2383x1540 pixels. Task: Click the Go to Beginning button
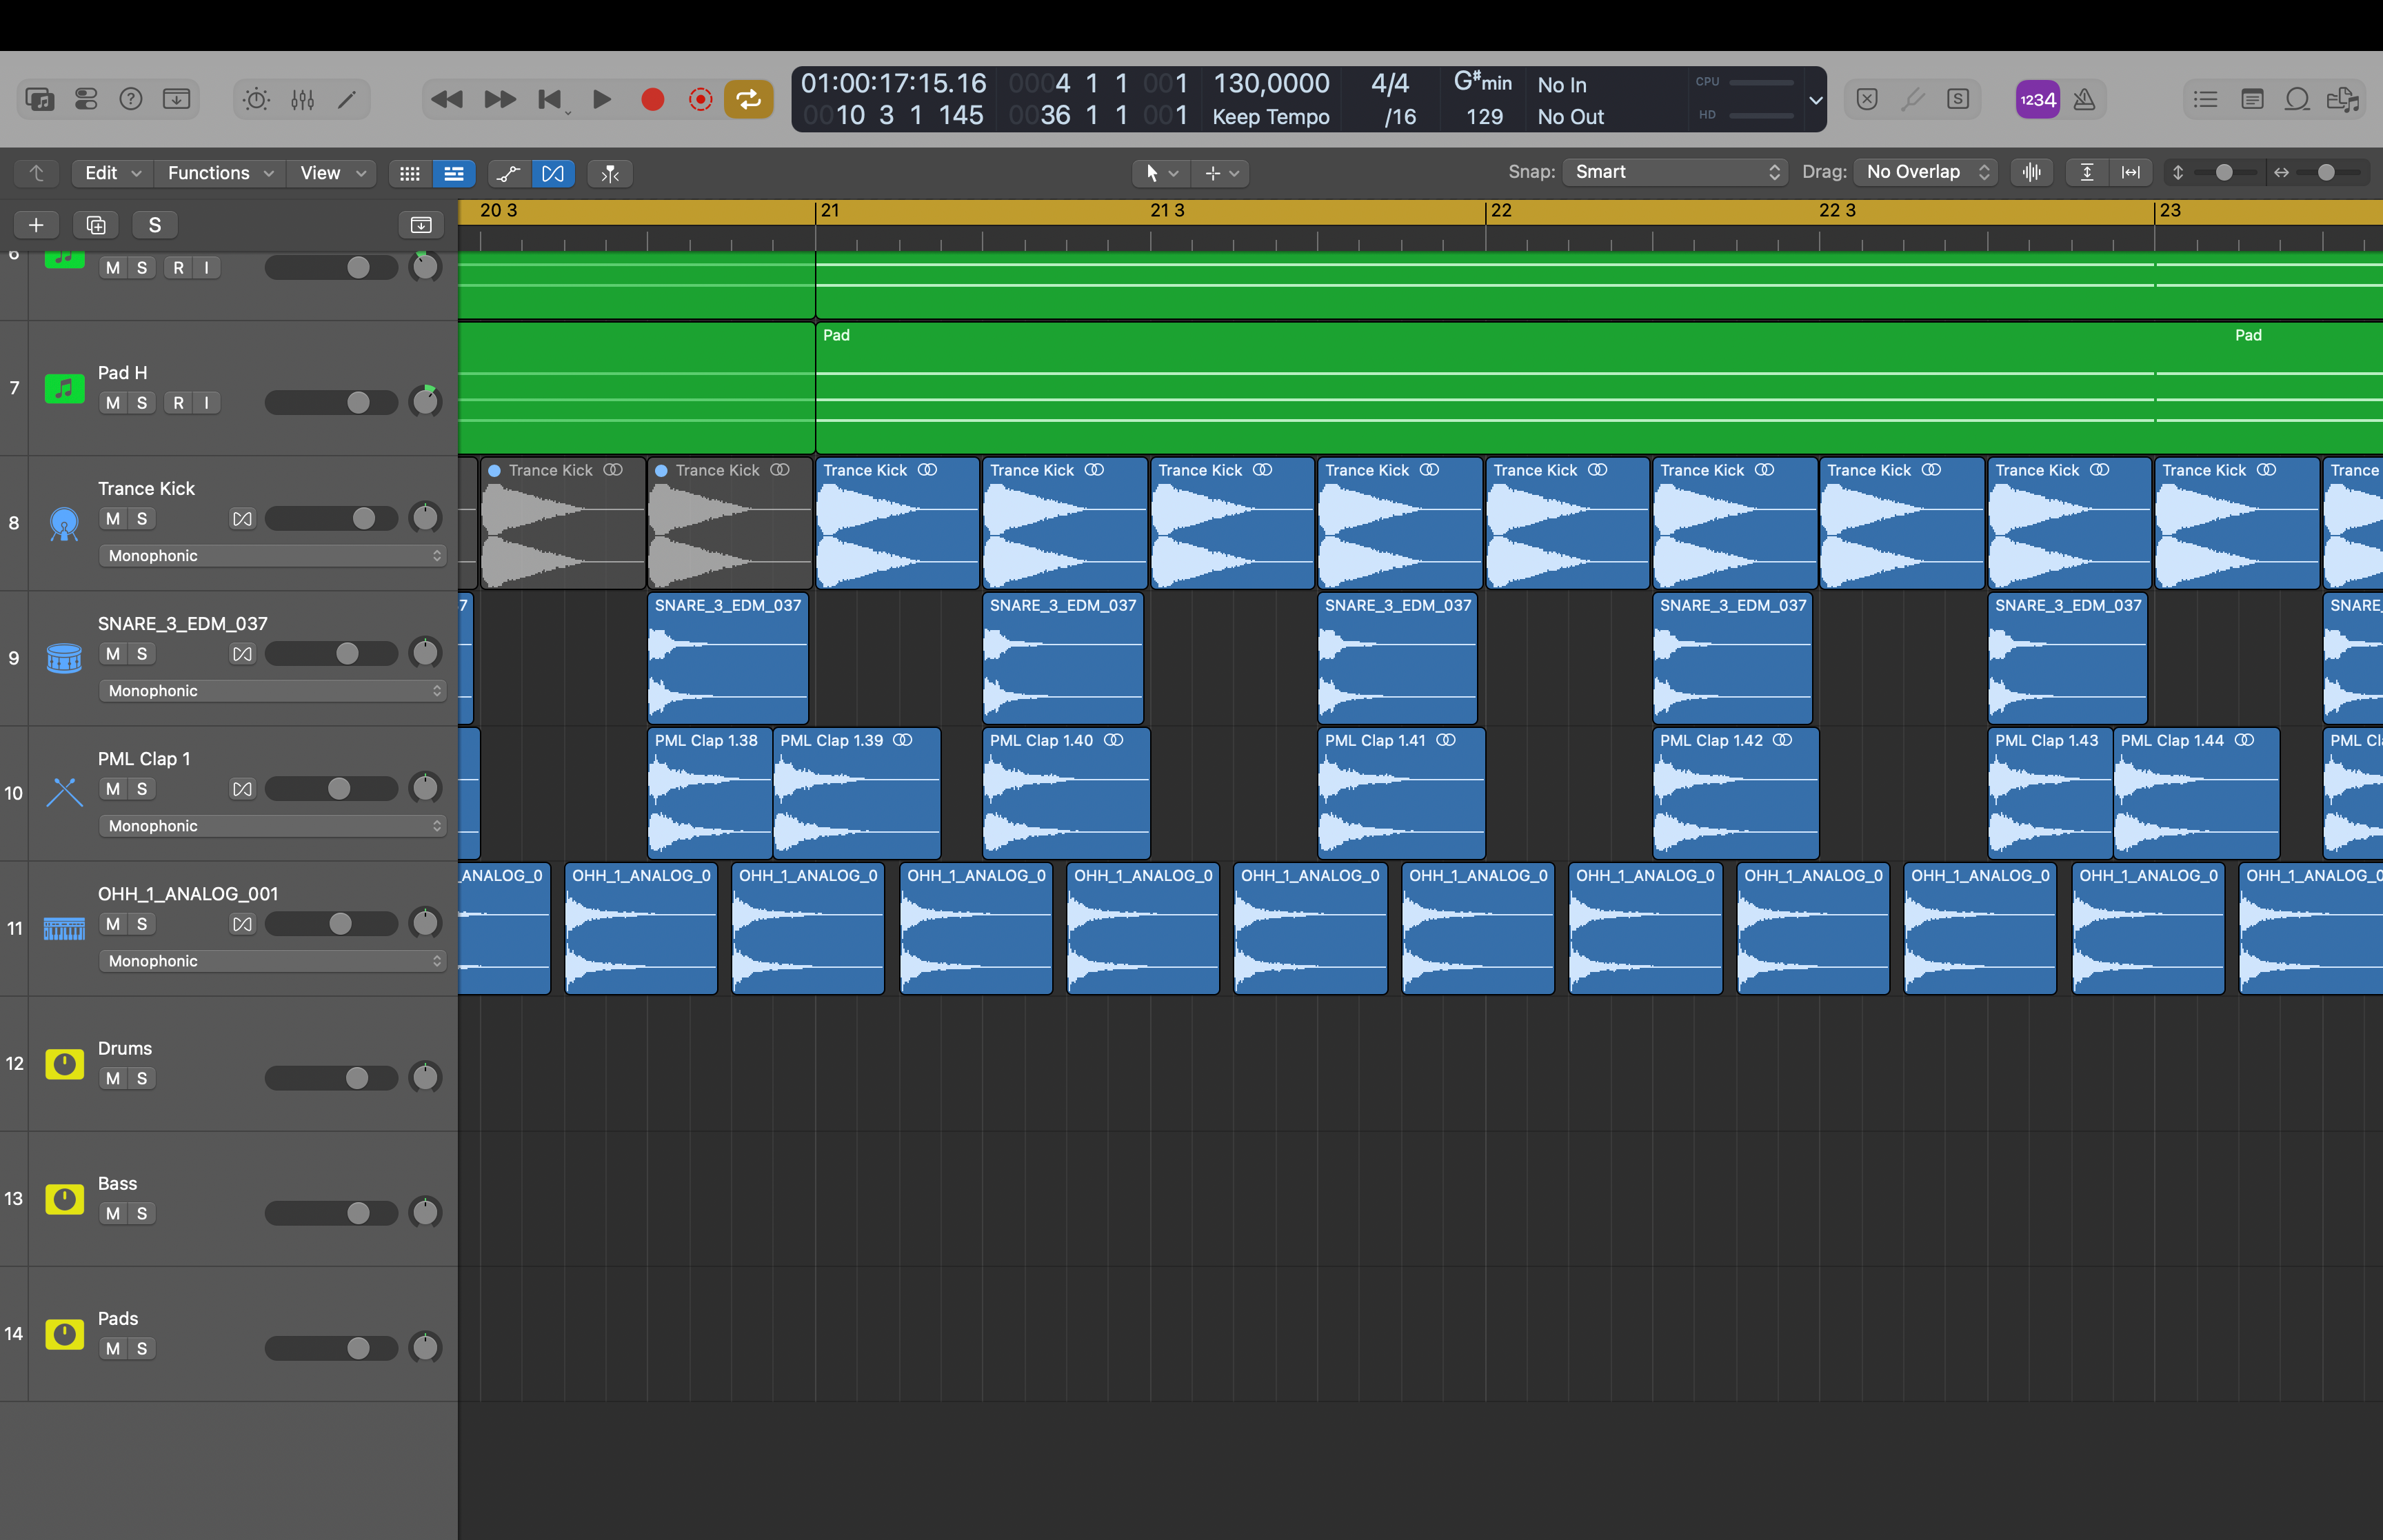(550, 99)
